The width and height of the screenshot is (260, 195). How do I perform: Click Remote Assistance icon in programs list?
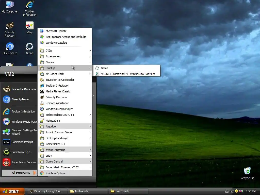[42, 103]
